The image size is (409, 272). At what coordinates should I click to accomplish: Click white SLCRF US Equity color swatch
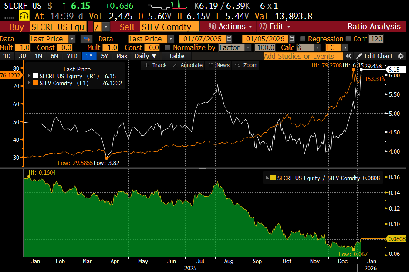pyautogui.click(x=35, y=76)
